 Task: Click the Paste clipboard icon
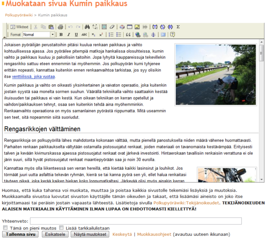[x=51, y=27]
